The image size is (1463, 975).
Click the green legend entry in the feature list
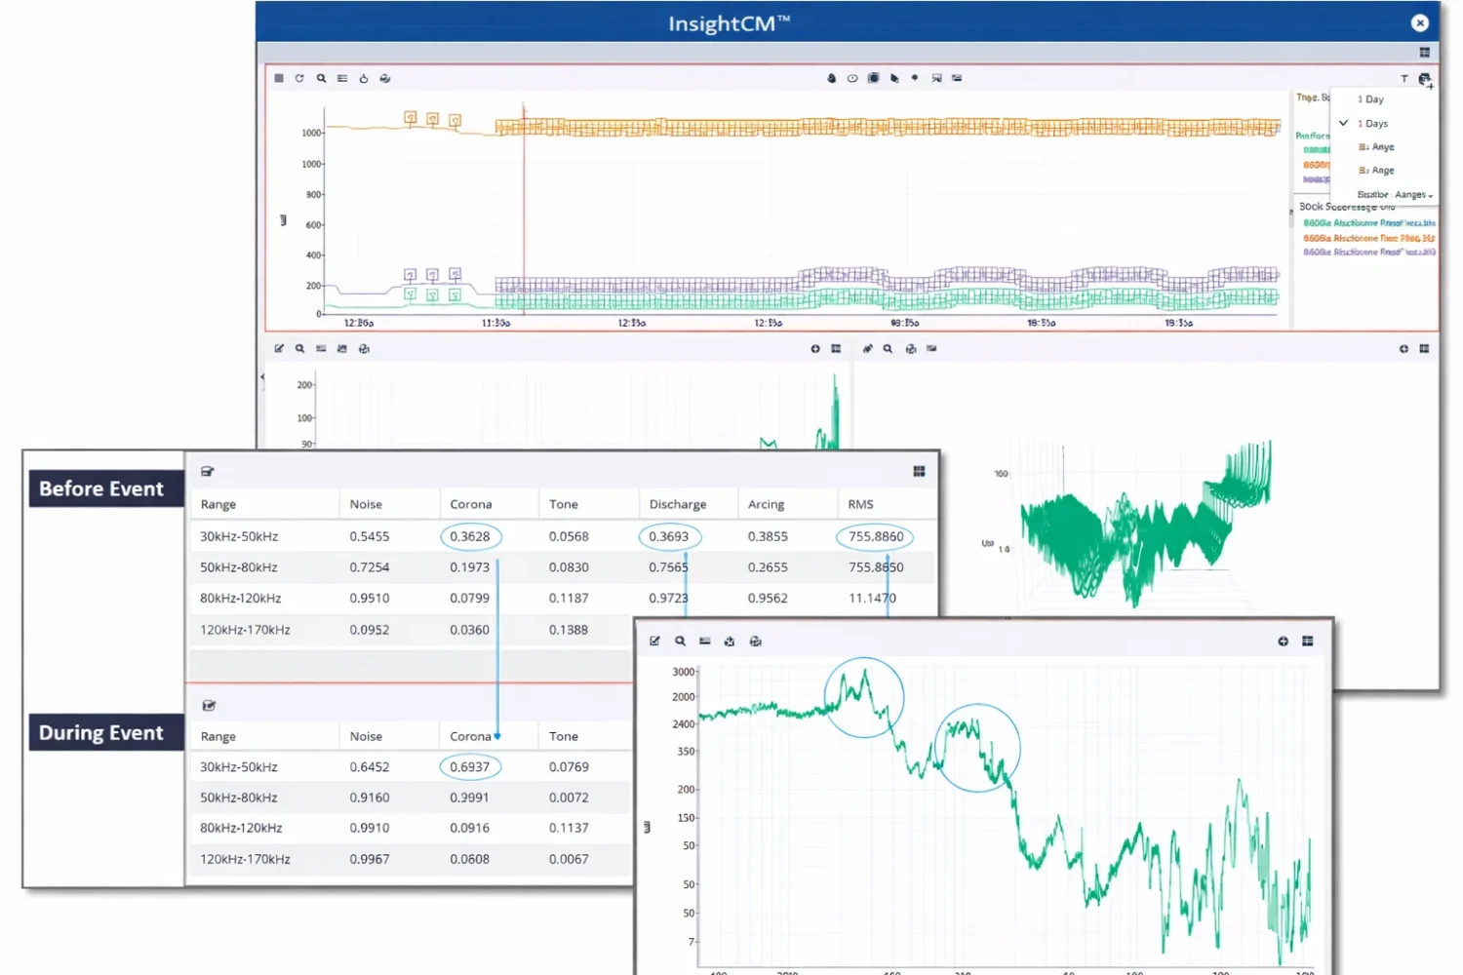(1368, 223)
